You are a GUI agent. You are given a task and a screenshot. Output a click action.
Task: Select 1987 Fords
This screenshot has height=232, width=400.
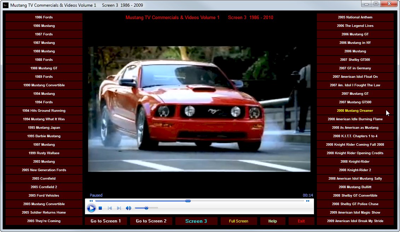pos(44,34)
